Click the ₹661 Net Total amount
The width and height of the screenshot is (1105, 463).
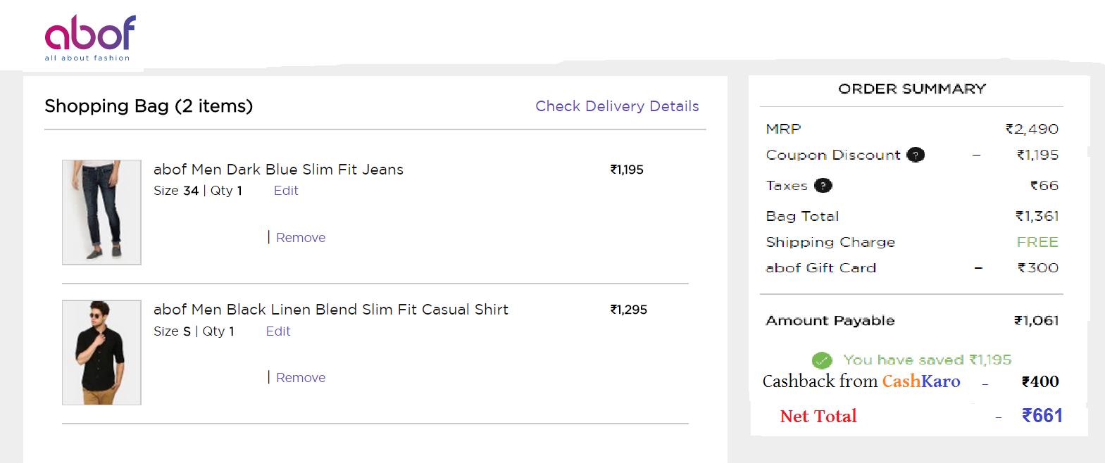coord(1042,416)
